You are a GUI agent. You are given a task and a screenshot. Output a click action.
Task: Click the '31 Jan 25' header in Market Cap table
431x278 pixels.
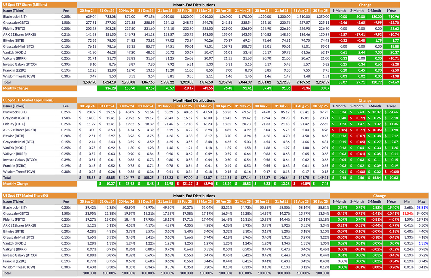(x=165, y=106)
